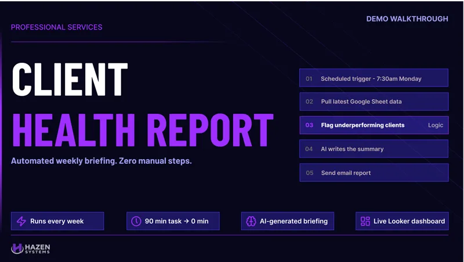464x262 pixels.
Task: Select step 04 AI writes the summary
Action: point(374,149)
